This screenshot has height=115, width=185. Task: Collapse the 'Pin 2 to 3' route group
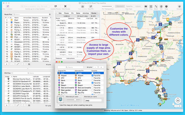[57, 26]
